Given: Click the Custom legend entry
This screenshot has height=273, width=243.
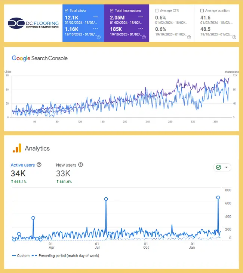Looking at the screenshot, I should (21, 256).
